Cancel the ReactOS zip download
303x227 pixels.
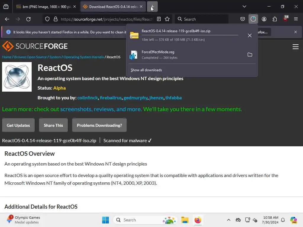250,35
